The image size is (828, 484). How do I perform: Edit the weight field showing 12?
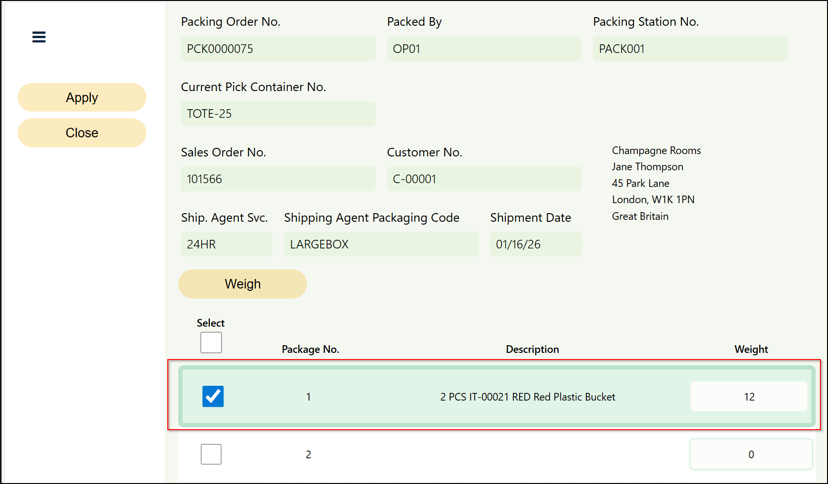[748, 396]
